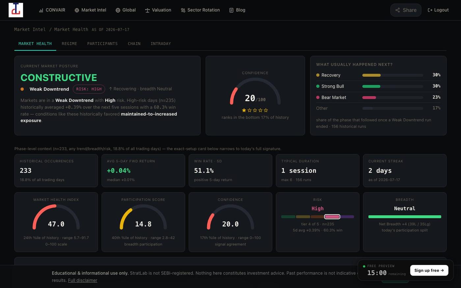Click the green Free Preview indicator dot
Viewport: 461px width, 288px height.
(x=364, y=266)
